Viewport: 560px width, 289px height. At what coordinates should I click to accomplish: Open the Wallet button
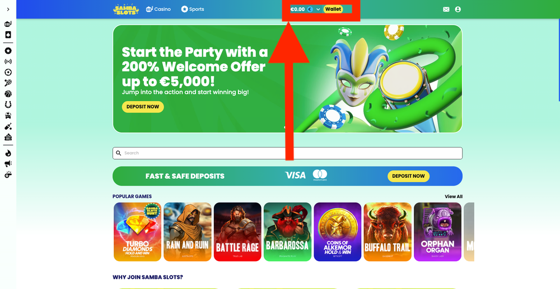click(x=333, y=10)
